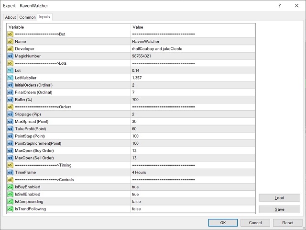Select the MaxOpen (Buy Order) variable name
This screenshot has width=306, height=230.
34,150
